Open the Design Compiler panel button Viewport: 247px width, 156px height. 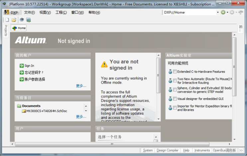(x=168, y=150)
